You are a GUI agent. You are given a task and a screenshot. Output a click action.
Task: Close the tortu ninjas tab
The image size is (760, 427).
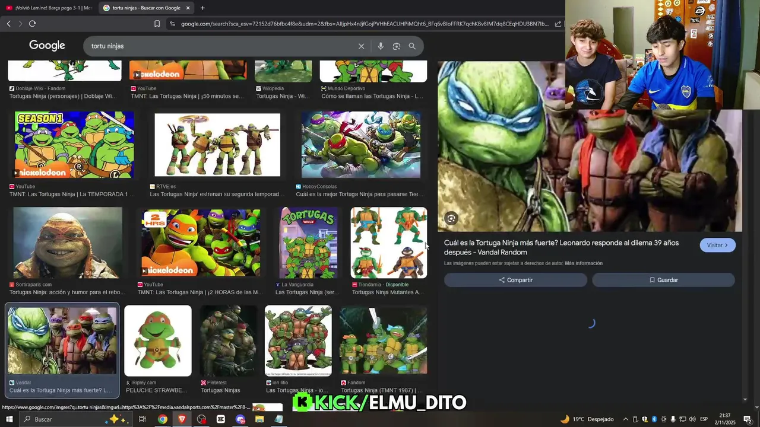[x=188, y=8]
